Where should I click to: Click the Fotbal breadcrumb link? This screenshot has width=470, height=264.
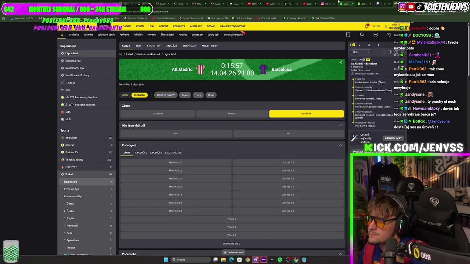[x=129, y=54]
